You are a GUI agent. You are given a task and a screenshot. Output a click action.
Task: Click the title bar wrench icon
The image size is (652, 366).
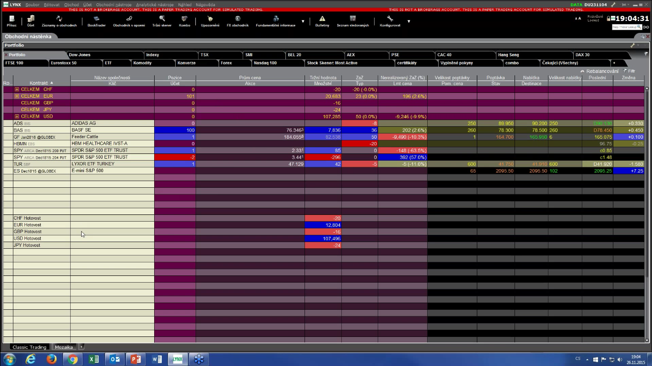point(613,4)
